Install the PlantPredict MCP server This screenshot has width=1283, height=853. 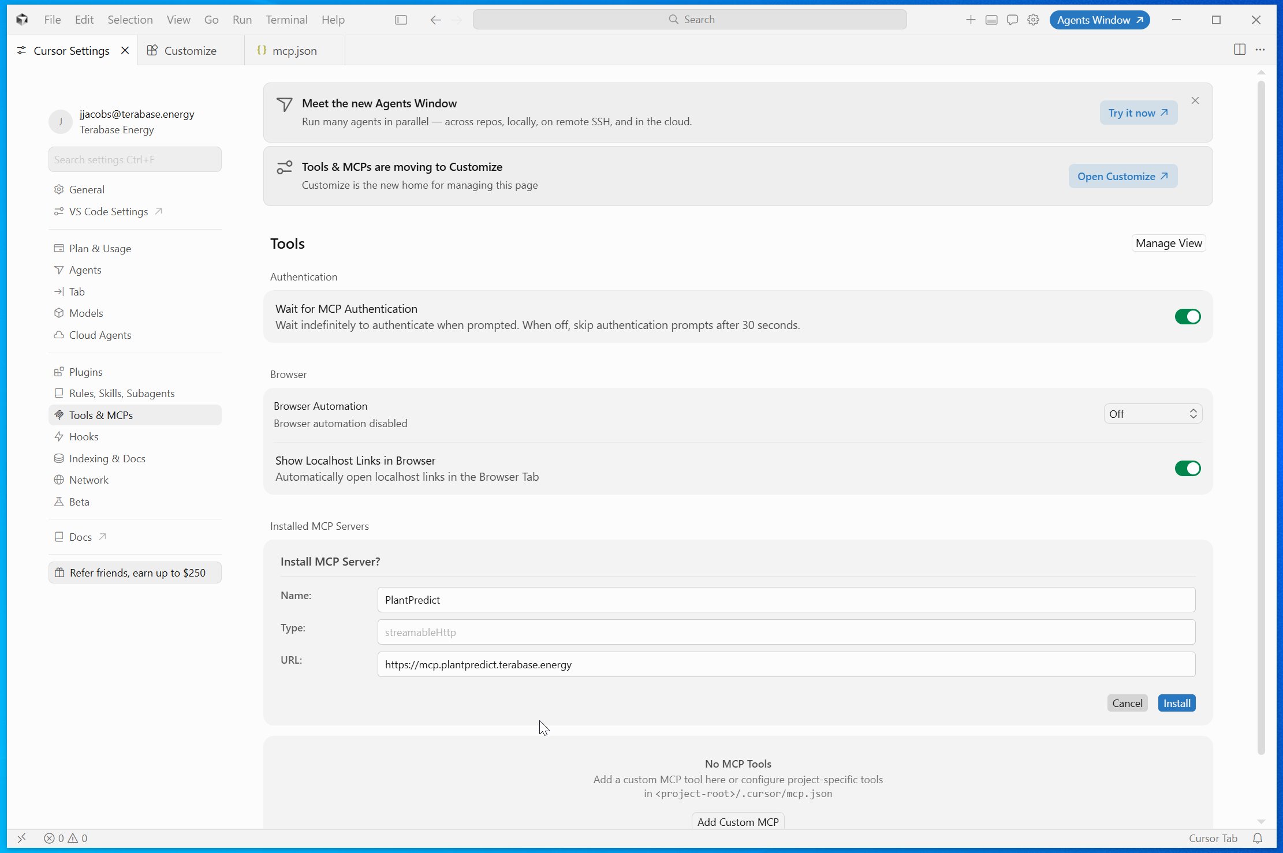(1177, 703)
